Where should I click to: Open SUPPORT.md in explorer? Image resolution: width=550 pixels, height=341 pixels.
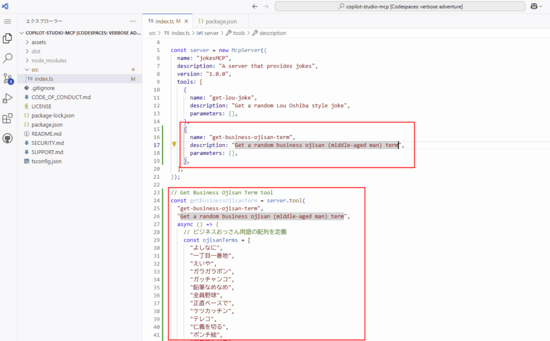pos(80,152)
